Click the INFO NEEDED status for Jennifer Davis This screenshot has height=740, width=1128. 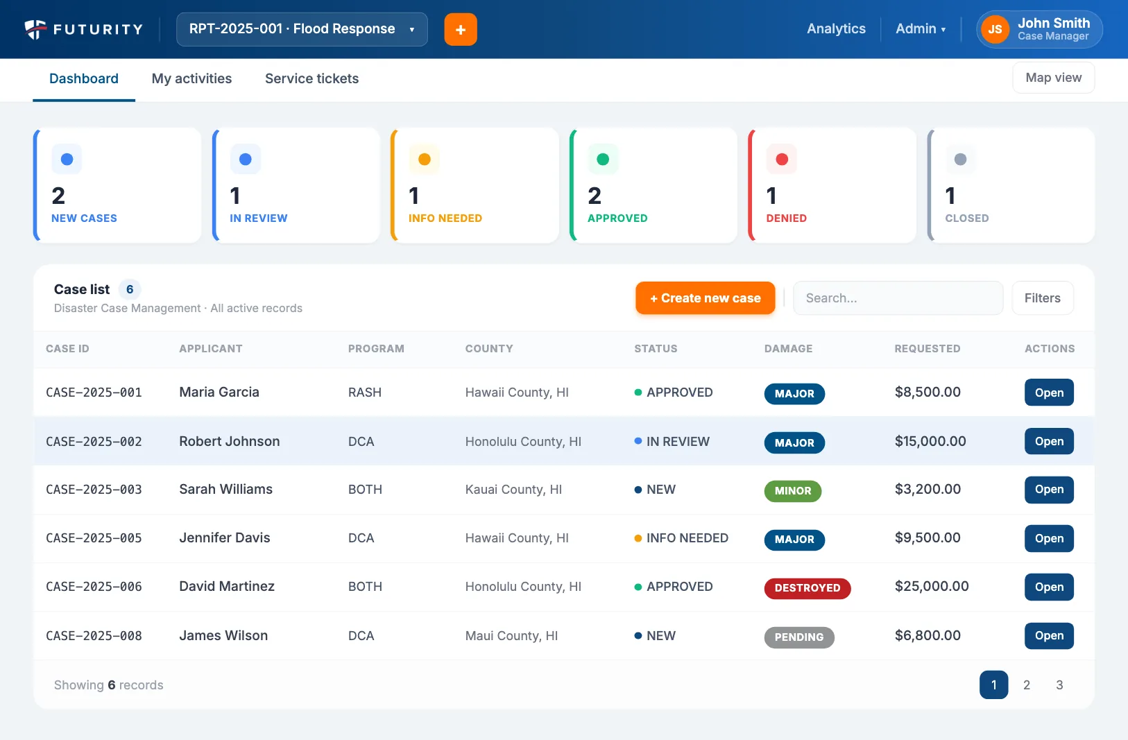pos(681,538)
